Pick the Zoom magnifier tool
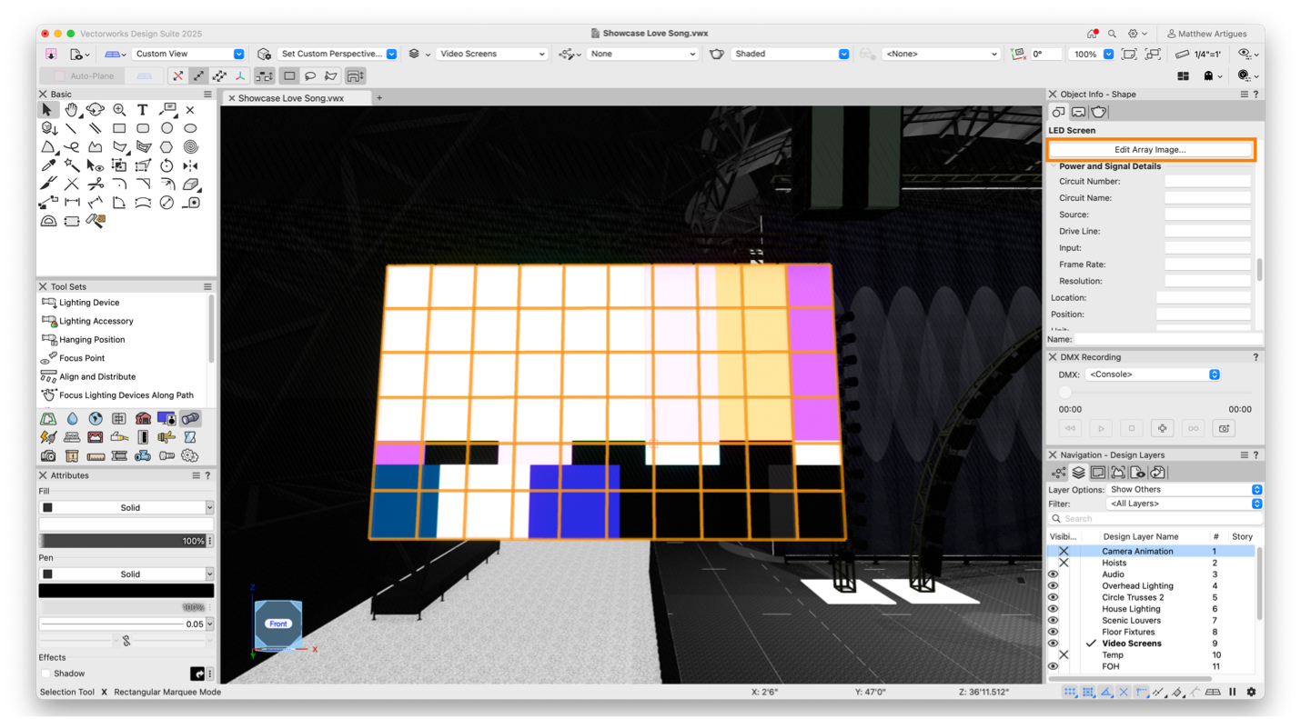 click(119, 110)
